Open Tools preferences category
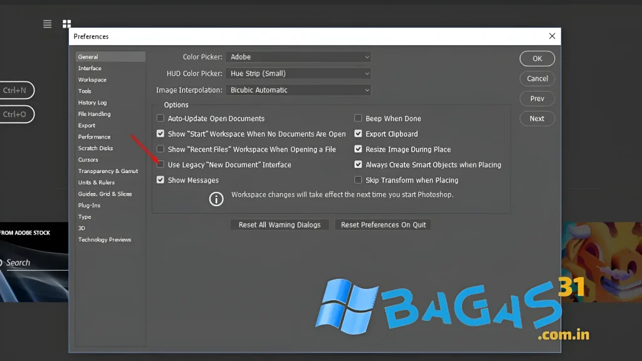Screen dimensions: 642x361 [85, 92]
